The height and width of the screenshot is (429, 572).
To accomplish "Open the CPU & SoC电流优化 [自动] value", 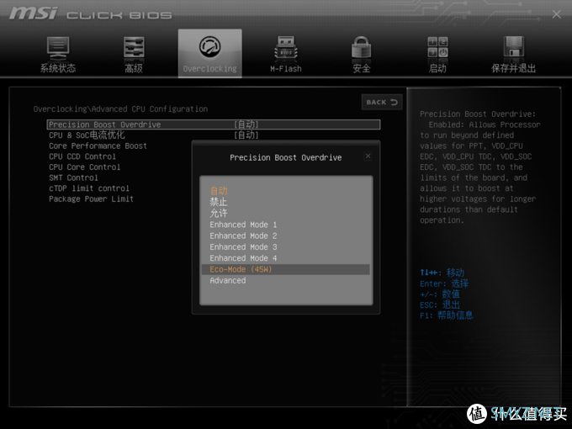I will [x=246, y=135].
